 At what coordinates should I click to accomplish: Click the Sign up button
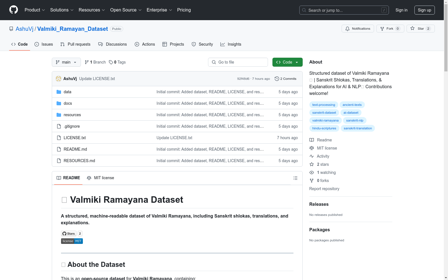coord(424,10)
